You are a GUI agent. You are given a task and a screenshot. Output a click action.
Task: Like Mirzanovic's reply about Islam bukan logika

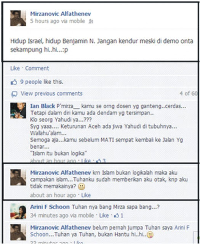click(86, 195)
